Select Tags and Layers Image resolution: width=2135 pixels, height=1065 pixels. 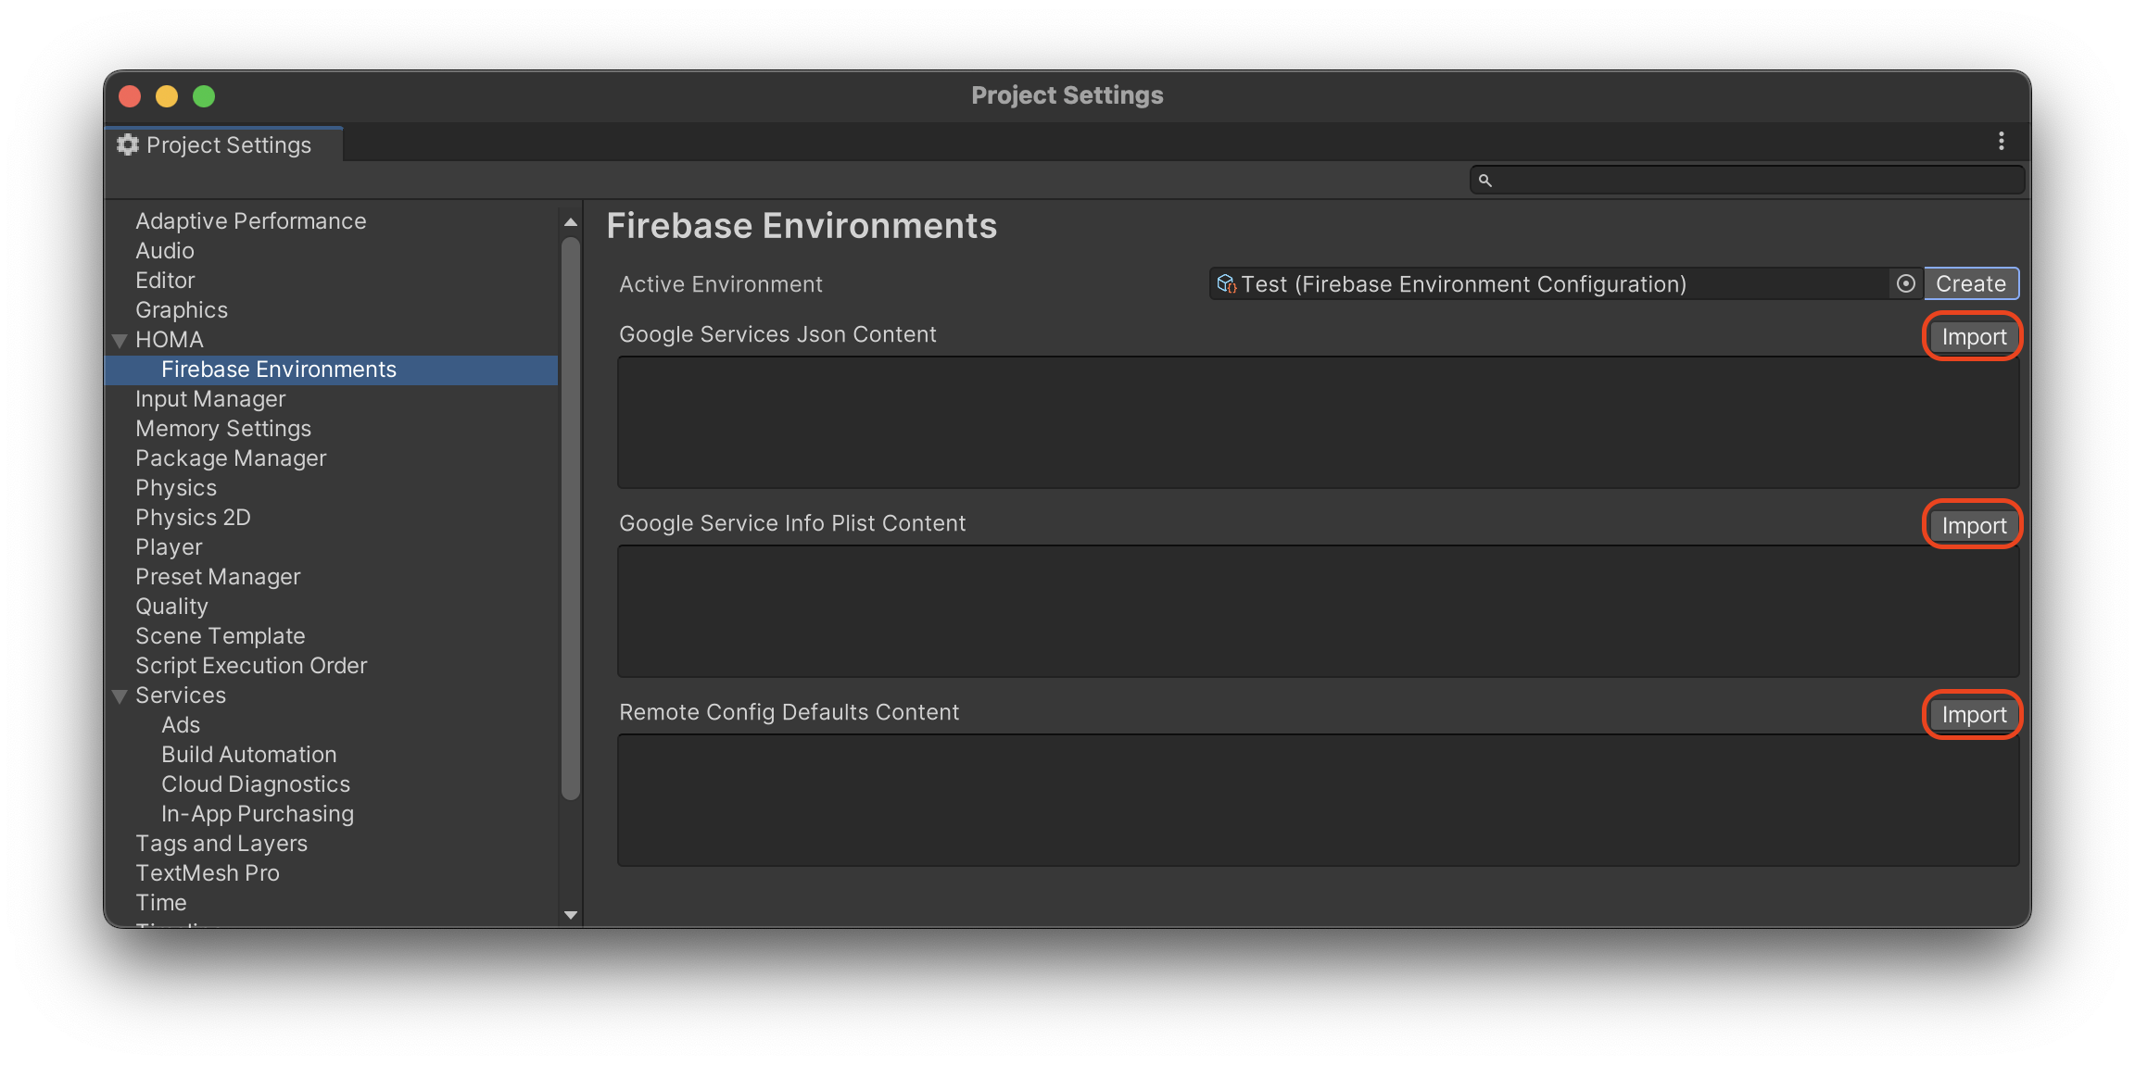coord(221,843)
